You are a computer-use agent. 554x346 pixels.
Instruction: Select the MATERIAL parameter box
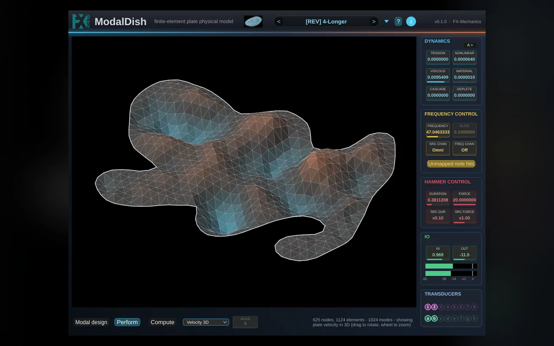coord(464,75)
